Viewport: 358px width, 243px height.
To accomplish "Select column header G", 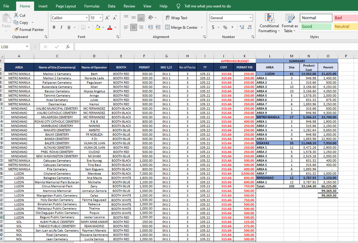I will click(x=166, y=56).
